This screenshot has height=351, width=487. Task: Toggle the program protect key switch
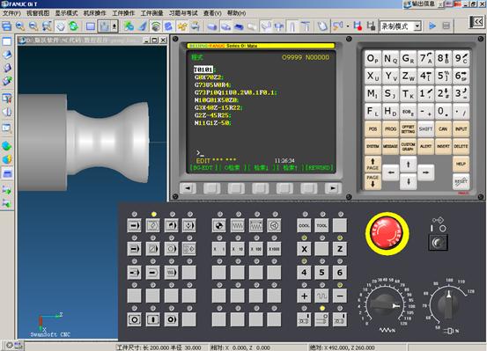438,243
